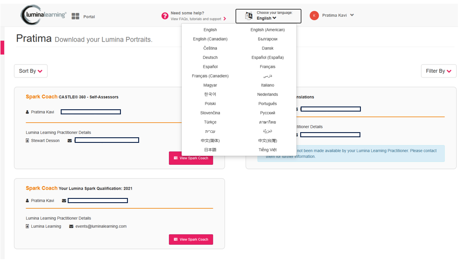Click Spark Coach CASTLE 360 Self-Assessors title
This screenshot has width=472, height=261.
[x=72, y=97]
